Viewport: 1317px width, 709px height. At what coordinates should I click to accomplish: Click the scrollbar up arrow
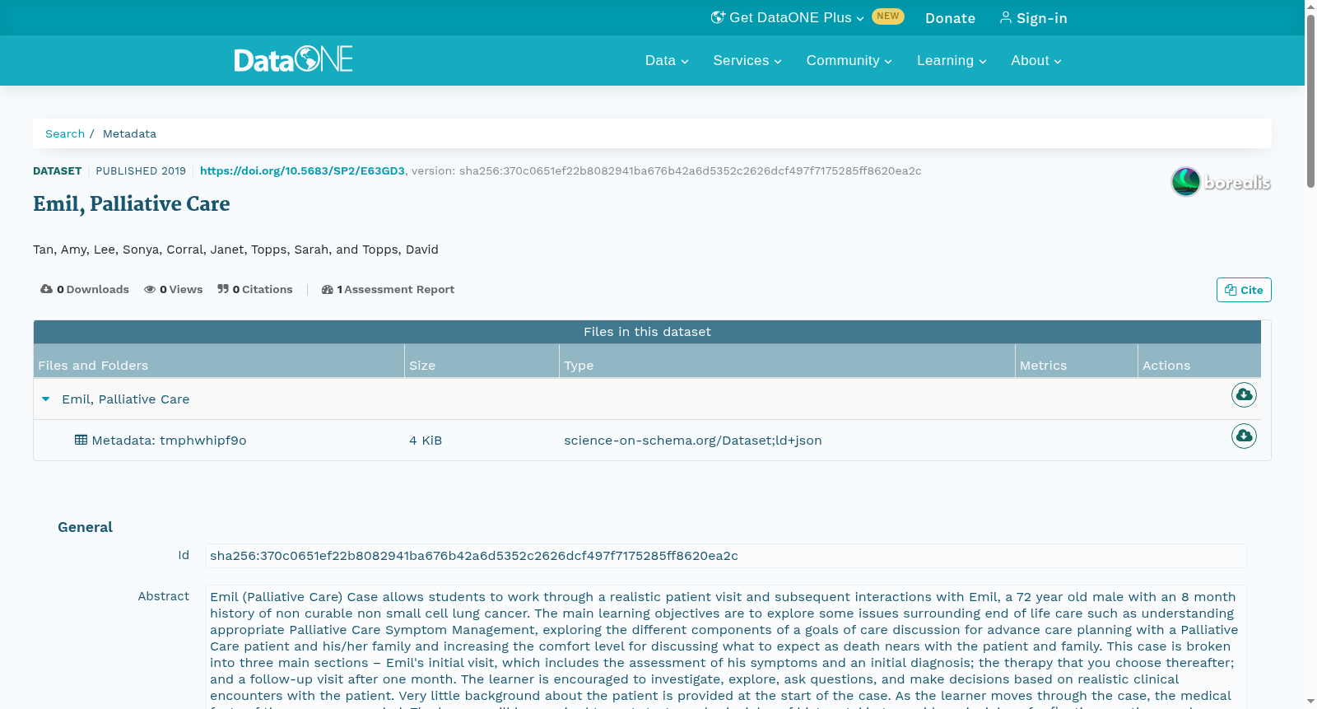click(1310, 6)
